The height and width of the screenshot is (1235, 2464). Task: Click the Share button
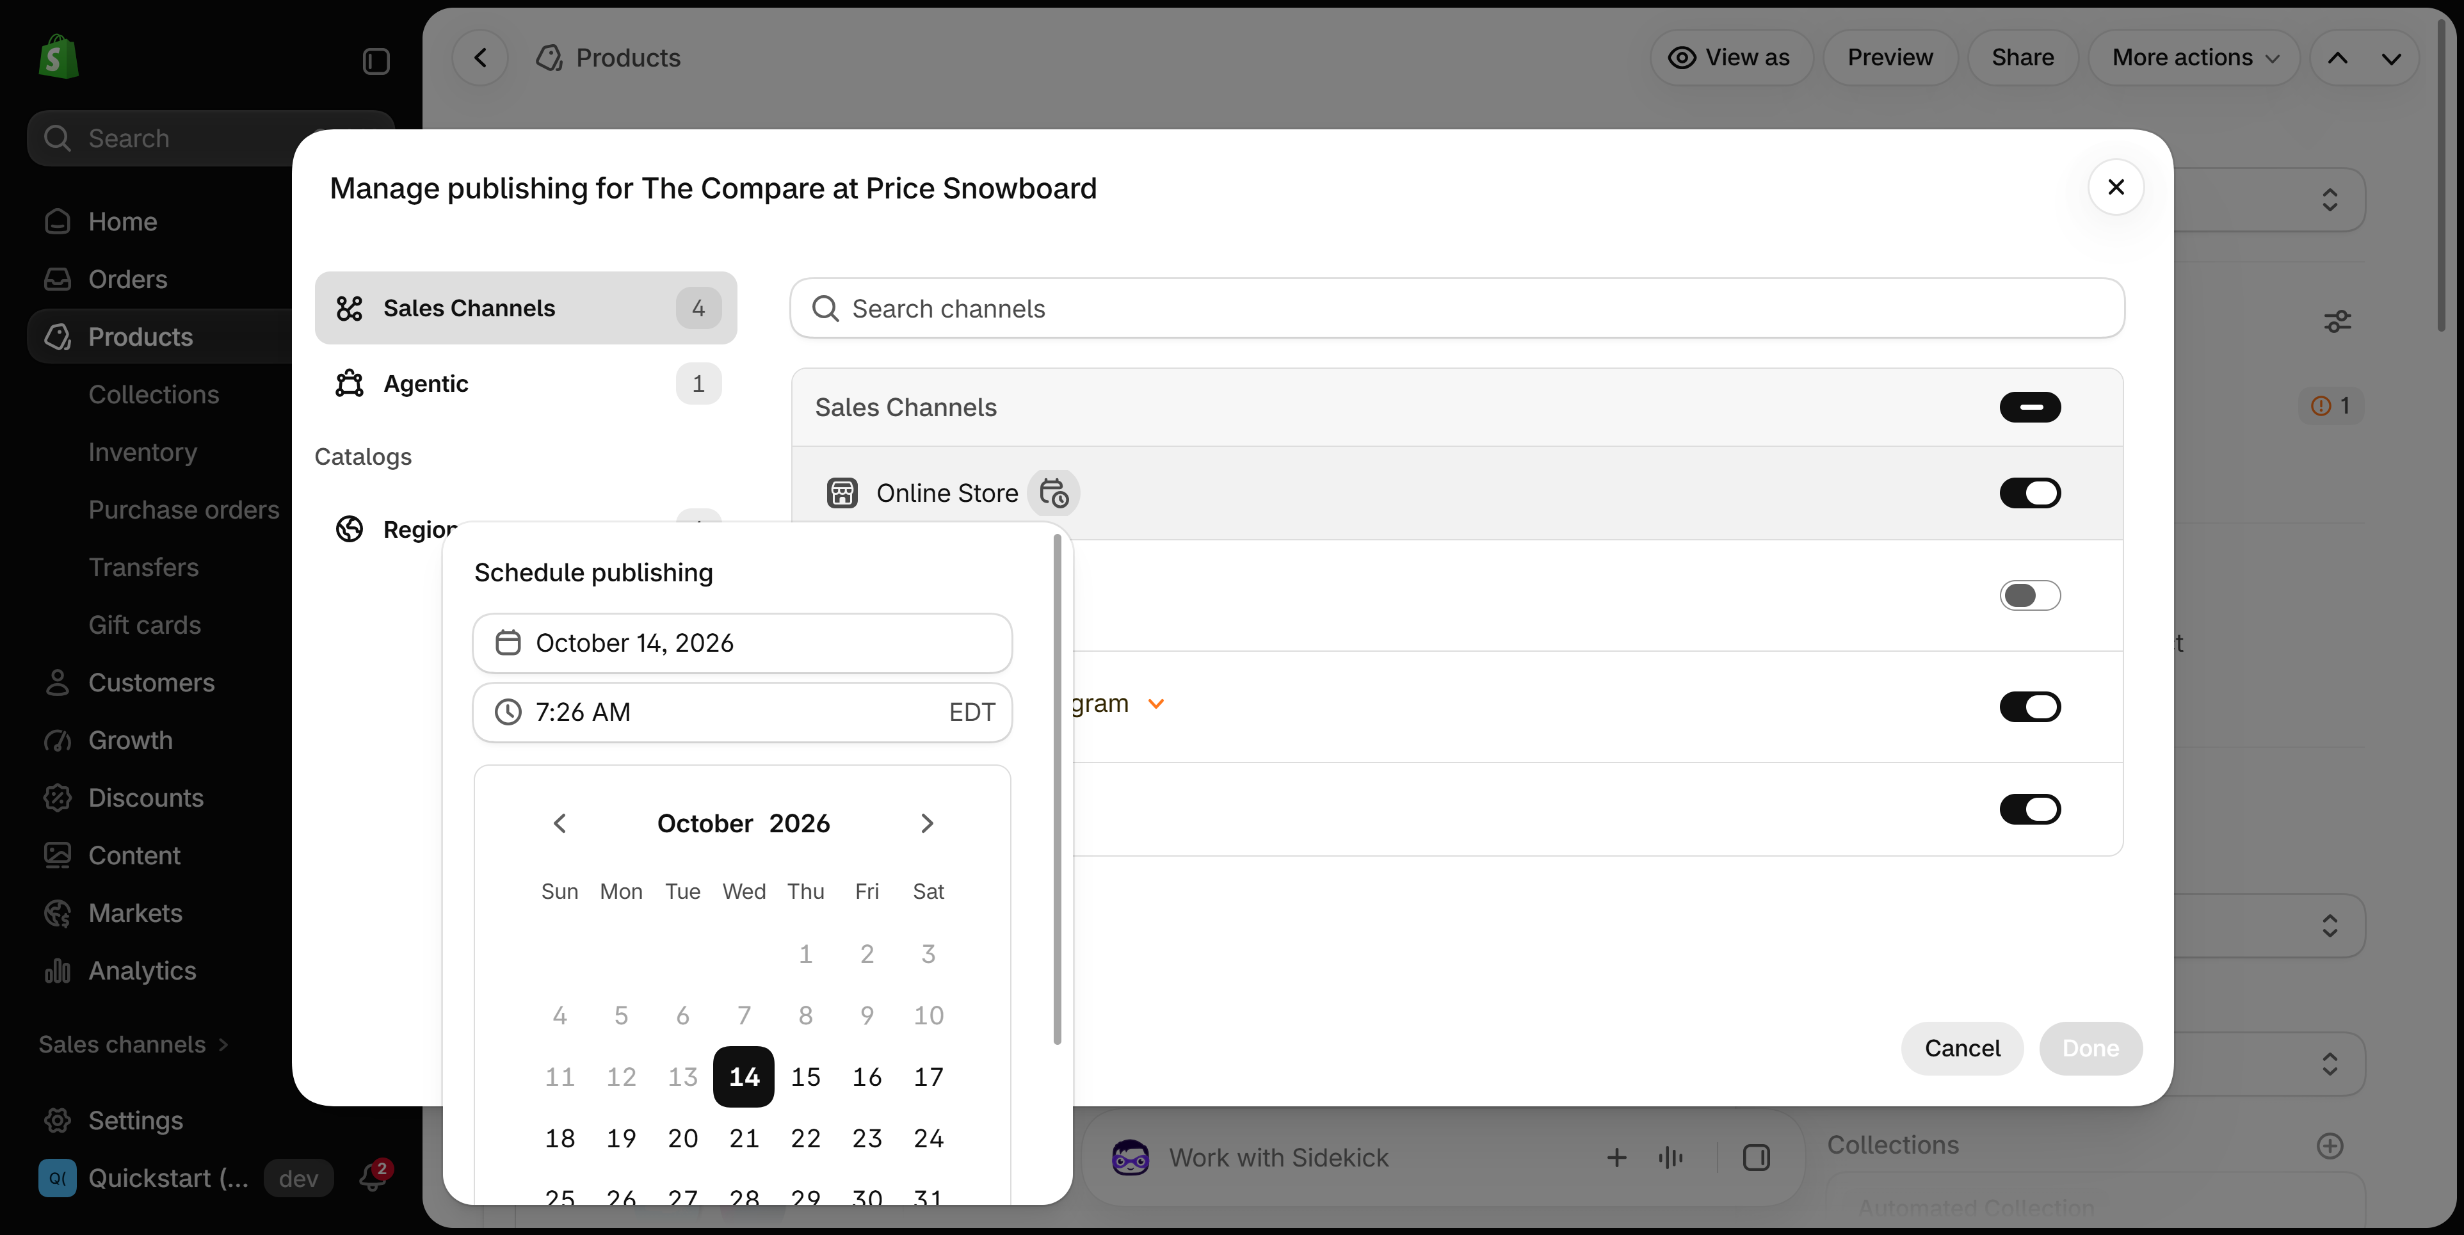[2022, 58]
